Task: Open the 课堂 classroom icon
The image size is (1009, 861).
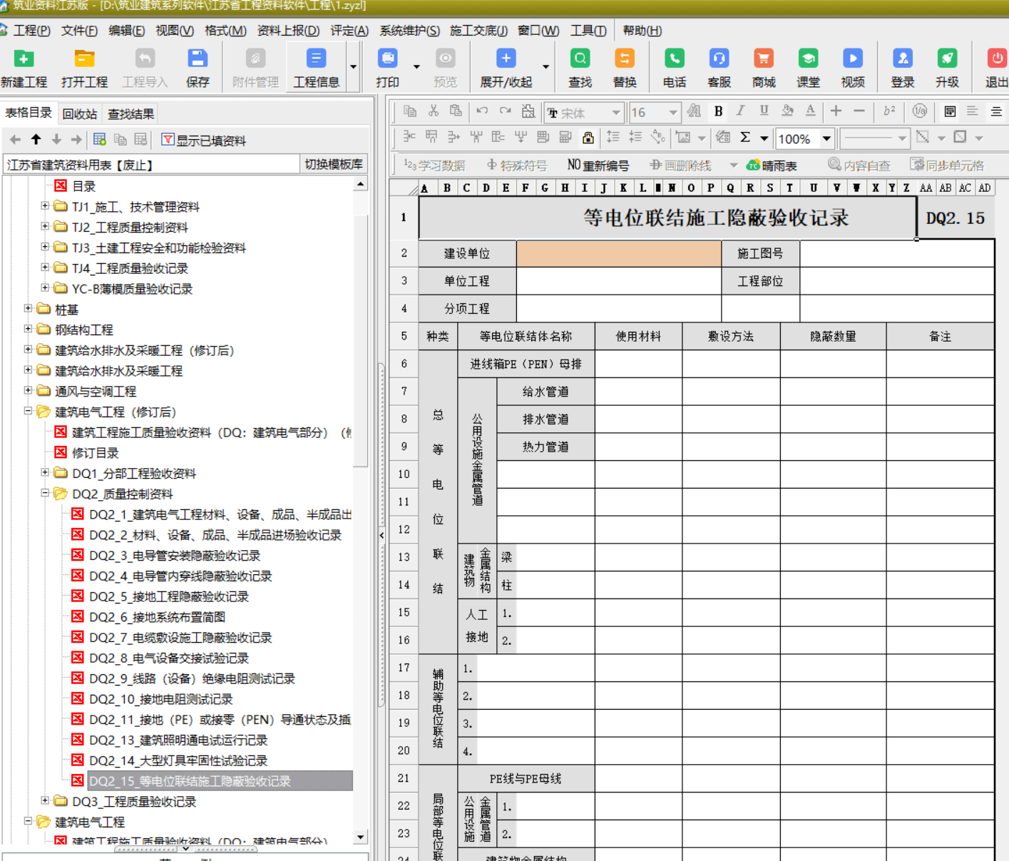Action: 808,68
